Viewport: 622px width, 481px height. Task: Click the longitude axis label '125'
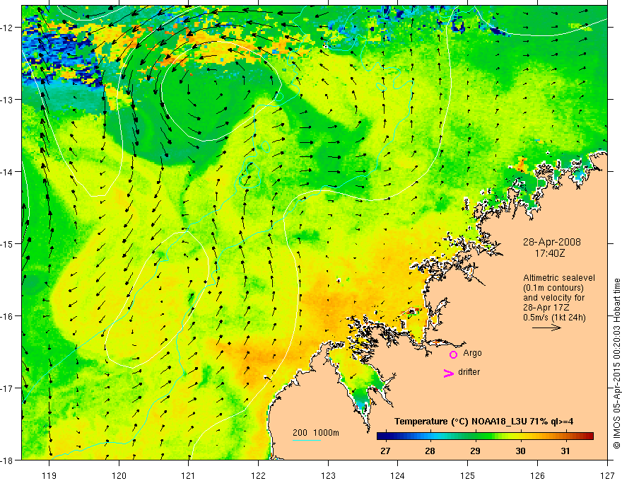click(468, 475)
